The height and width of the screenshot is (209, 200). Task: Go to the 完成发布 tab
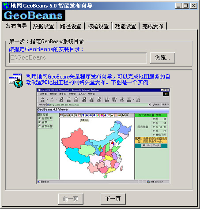[x=153, y=26]
